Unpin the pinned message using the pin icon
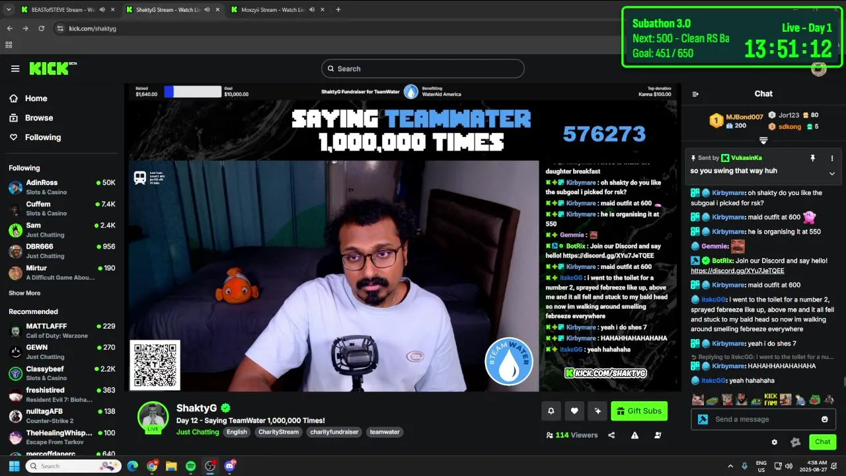This screenshot has height=476, width=846. (813, 158)
